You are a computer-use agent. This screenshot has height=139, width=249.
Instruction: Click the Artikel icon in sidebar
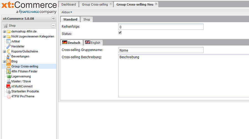coord(8,41)
